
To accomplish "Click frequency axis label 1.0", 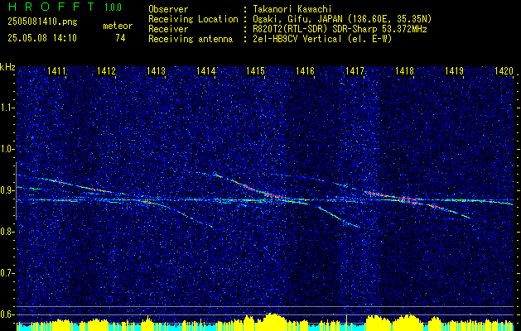I will pyautogui.click(x=7, y=149).
